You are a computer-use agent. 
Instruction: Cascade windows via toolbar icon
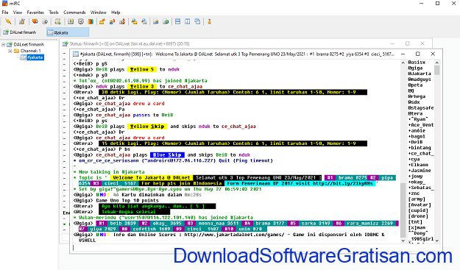(197, 21)
